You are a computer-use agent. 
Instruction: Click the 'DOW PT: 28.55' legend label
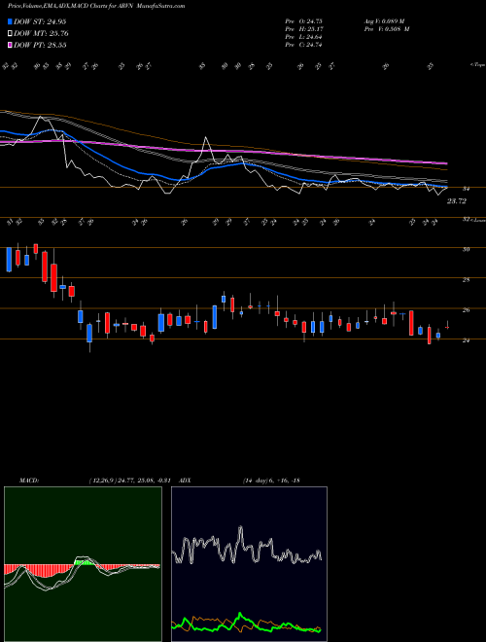(40, 45)
